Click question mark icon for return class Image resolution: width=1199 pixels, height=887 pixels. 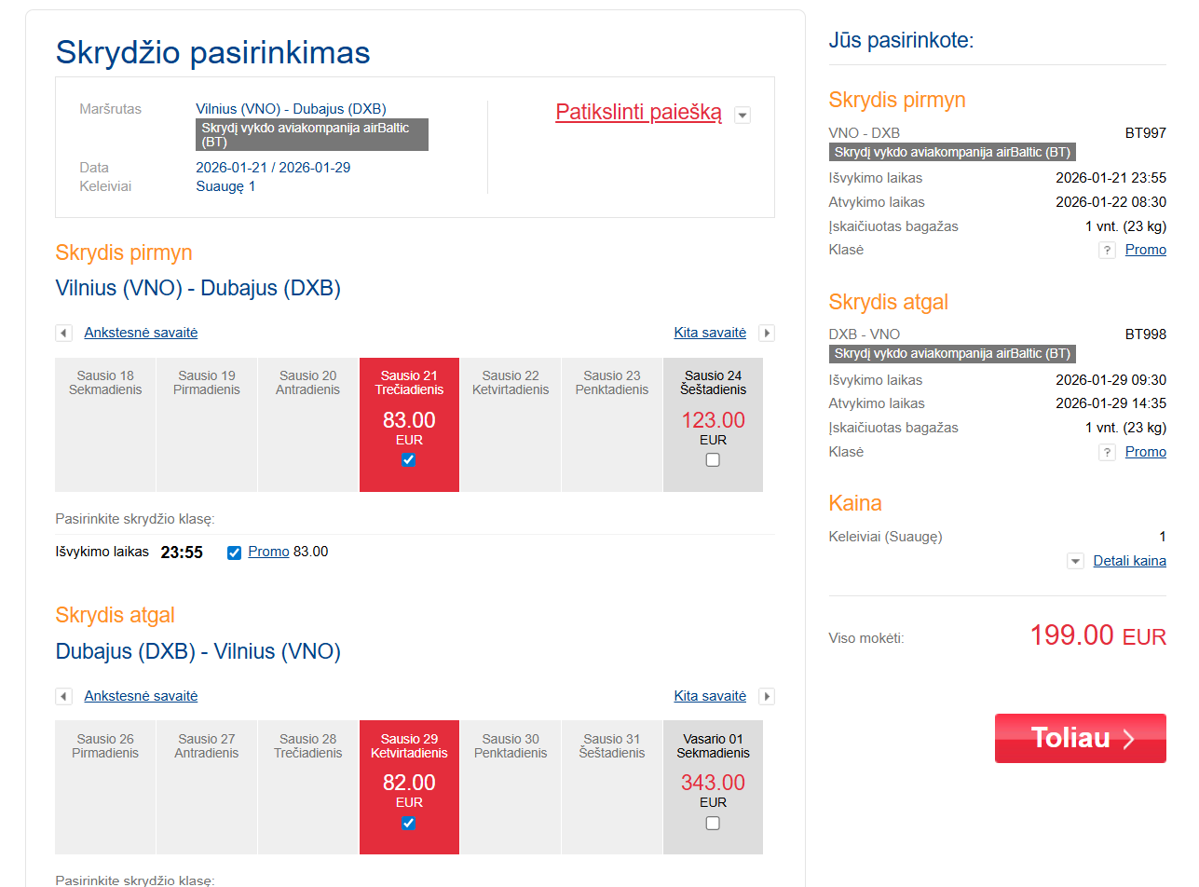click(x=1107, y=453)
